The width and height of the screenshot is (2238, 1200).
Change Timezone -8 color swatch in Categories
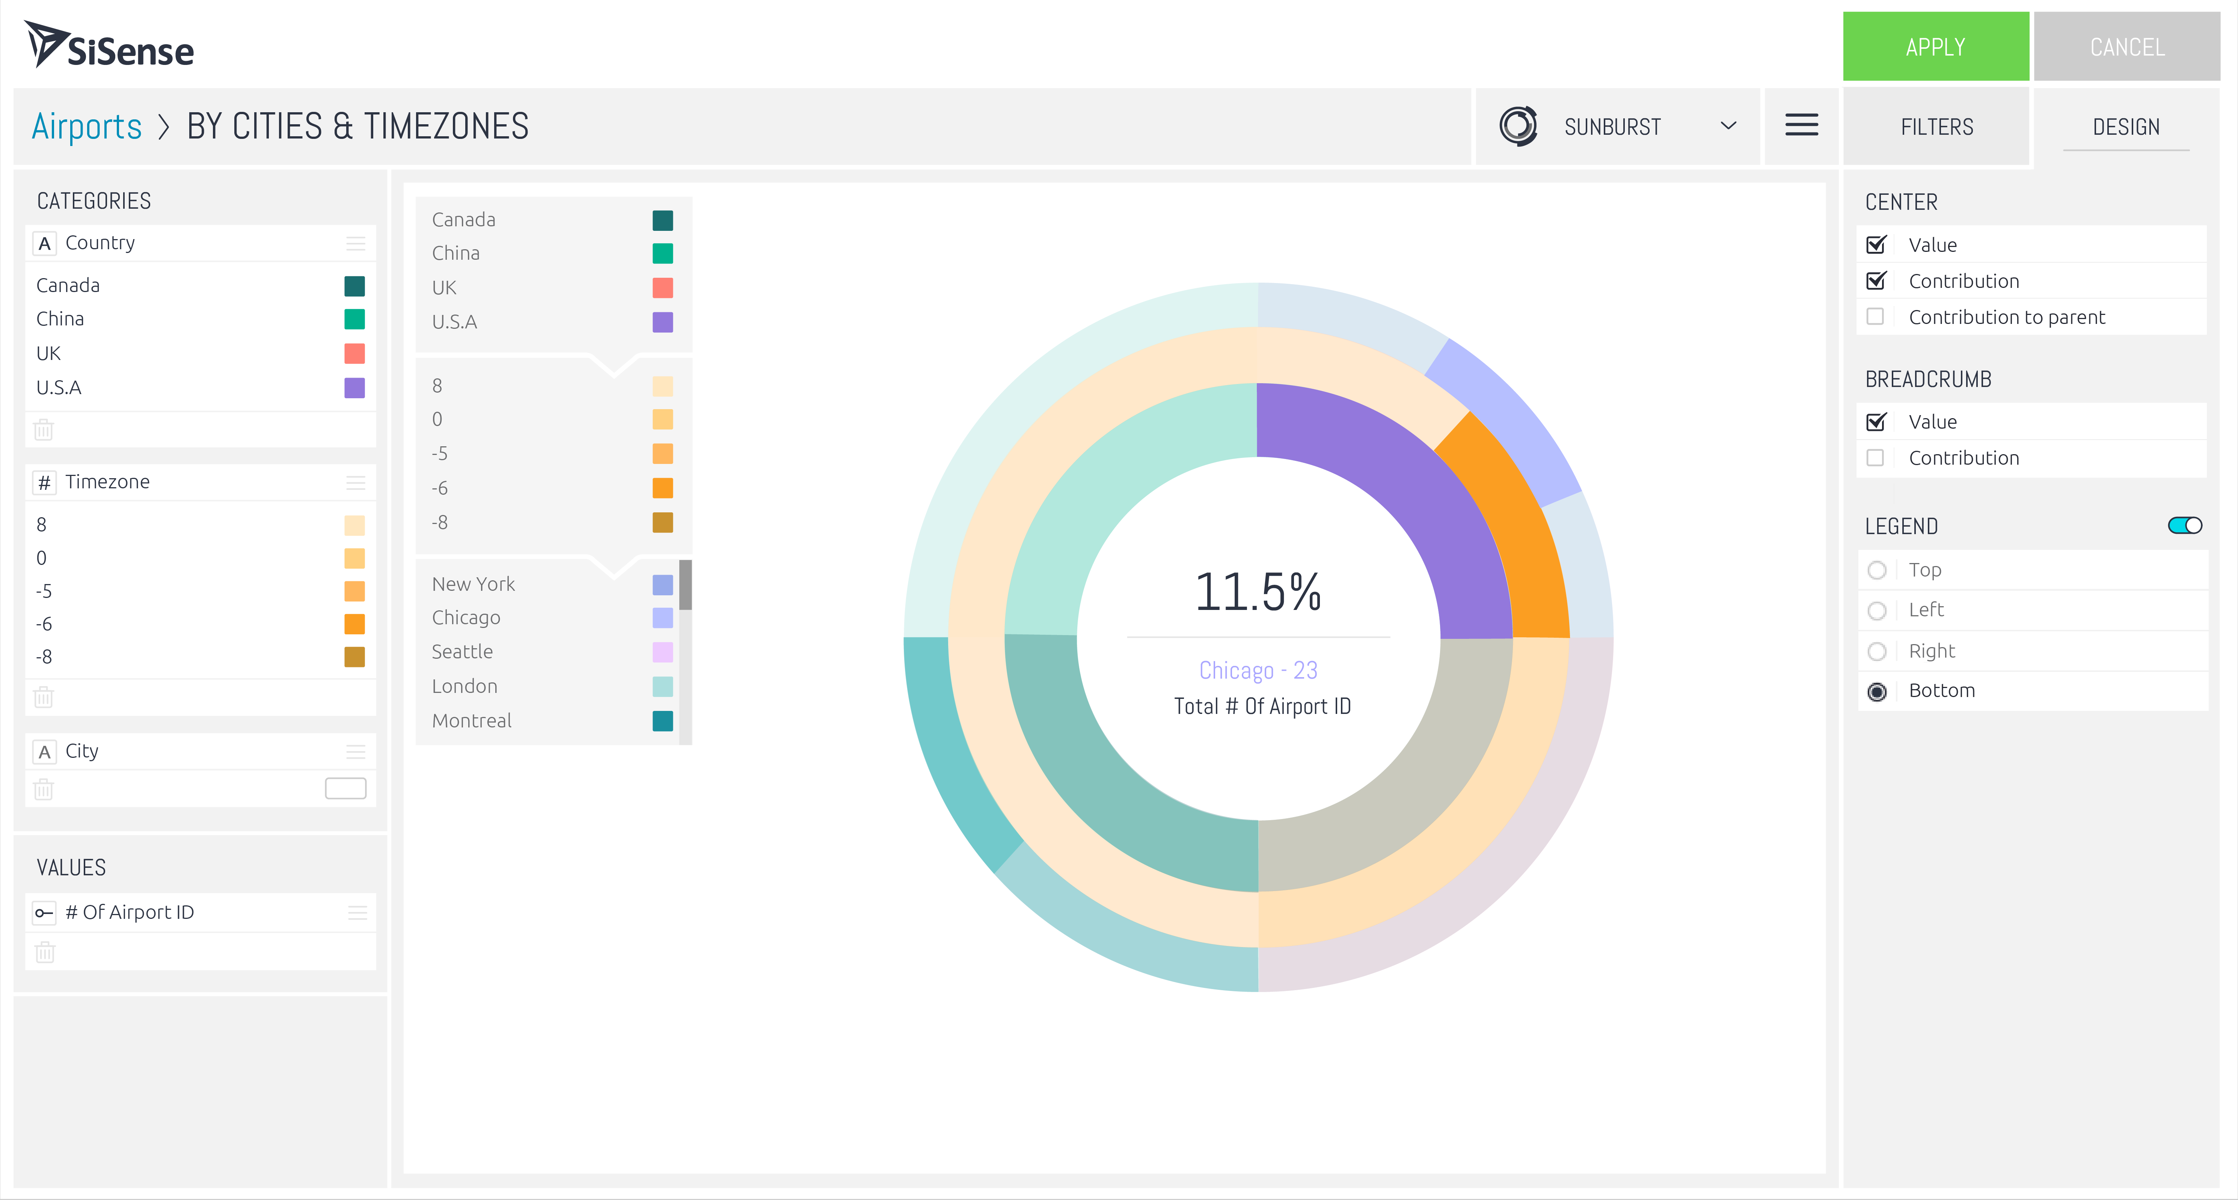pos(354,656)
